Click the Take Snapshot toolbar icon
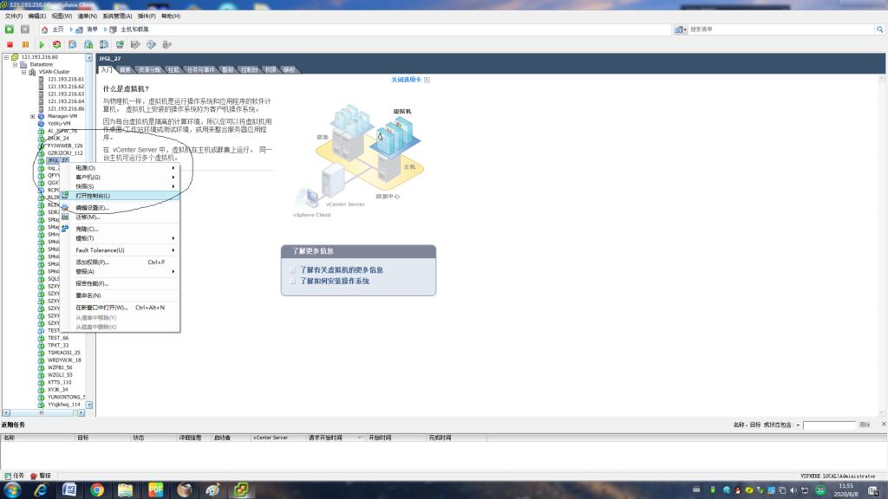888x499 pixels. point(73,44)
